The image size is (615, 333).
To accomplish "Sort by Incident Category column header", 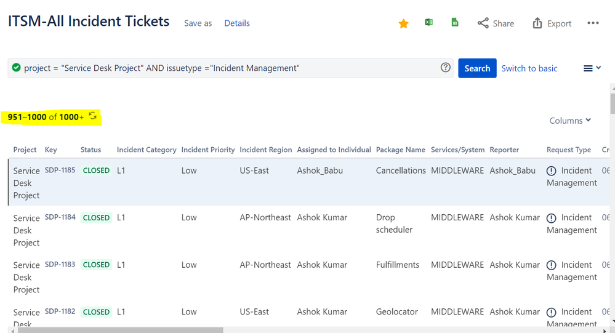I will coord(147,150).
